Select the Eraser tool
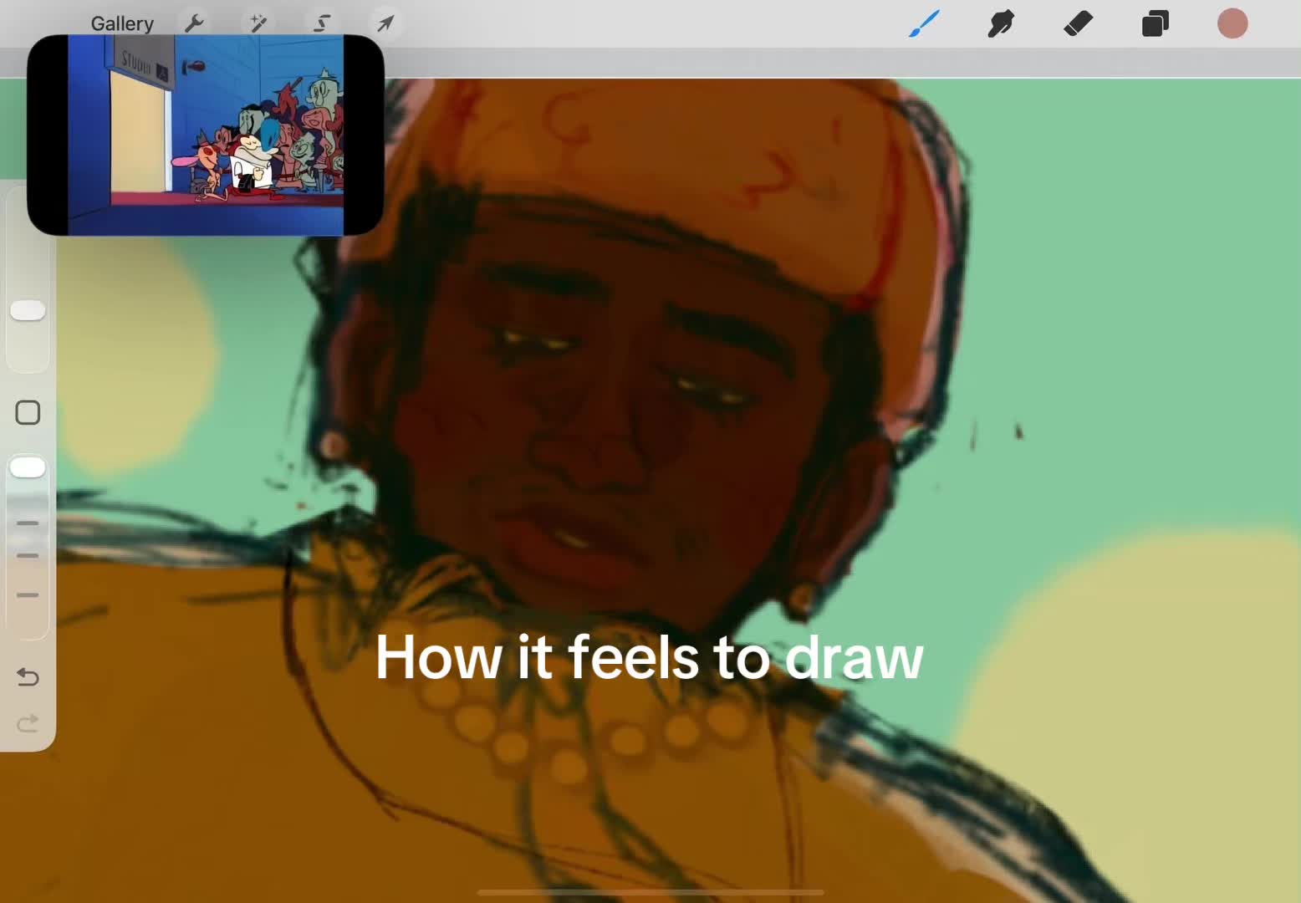Screen dimensions: 1301x903 click(x=1079, y=23)
